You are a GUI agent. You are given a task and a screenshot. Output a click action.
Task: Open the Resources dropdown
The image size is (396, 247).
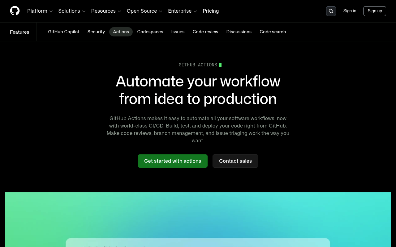(106, 11)
